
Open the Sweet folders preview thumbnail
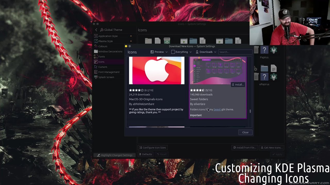pyautogui.click(x=218, y=70)
